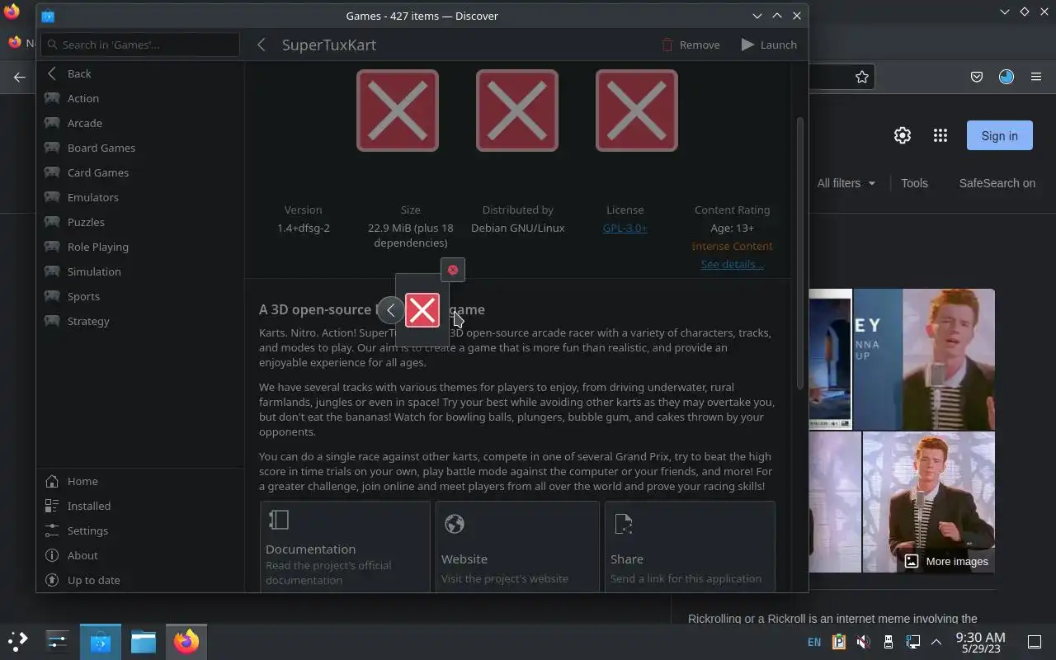Open the Up to date updates page

[140, 580]
